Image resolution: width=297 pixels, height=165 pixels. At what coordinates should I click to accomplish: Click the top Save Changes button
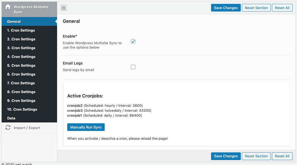pyautogui.click(x=226, y=8)
